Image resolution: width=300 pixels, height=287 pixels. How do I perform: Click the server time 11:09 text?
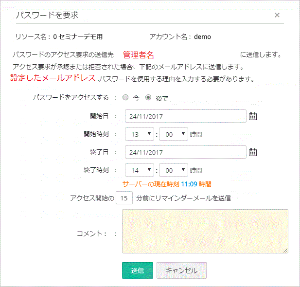[x=189, y=184]
